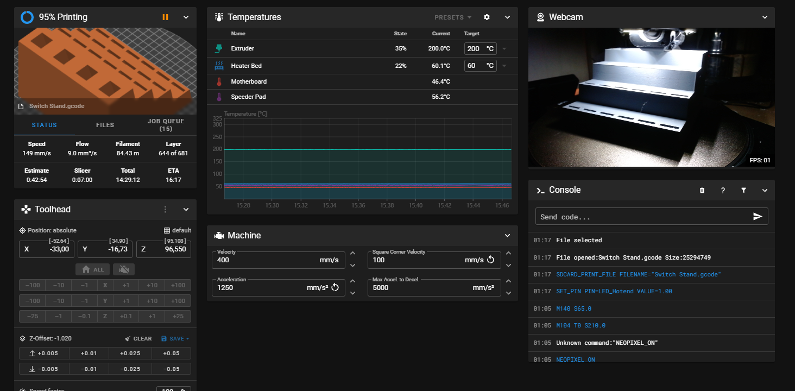Disable motors with the motors-off icon

click(x=124, y=269)
